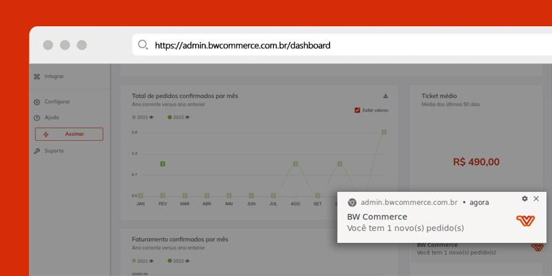552x276 pixels.
Task: Click the magnifier icon in the address bar
Action: (143, 45)
